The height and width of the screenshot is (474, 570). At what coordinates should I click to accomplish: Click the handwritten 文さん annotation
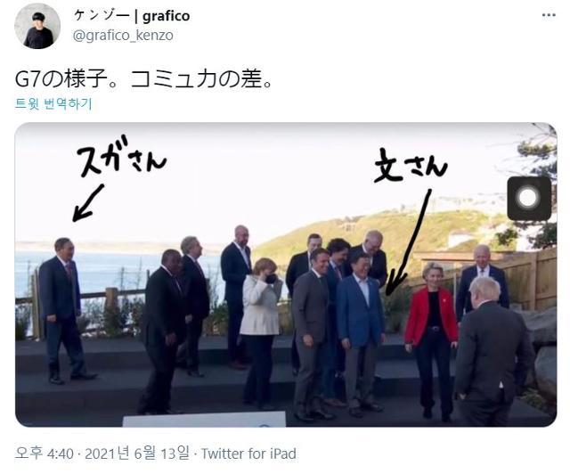(411, 166)
